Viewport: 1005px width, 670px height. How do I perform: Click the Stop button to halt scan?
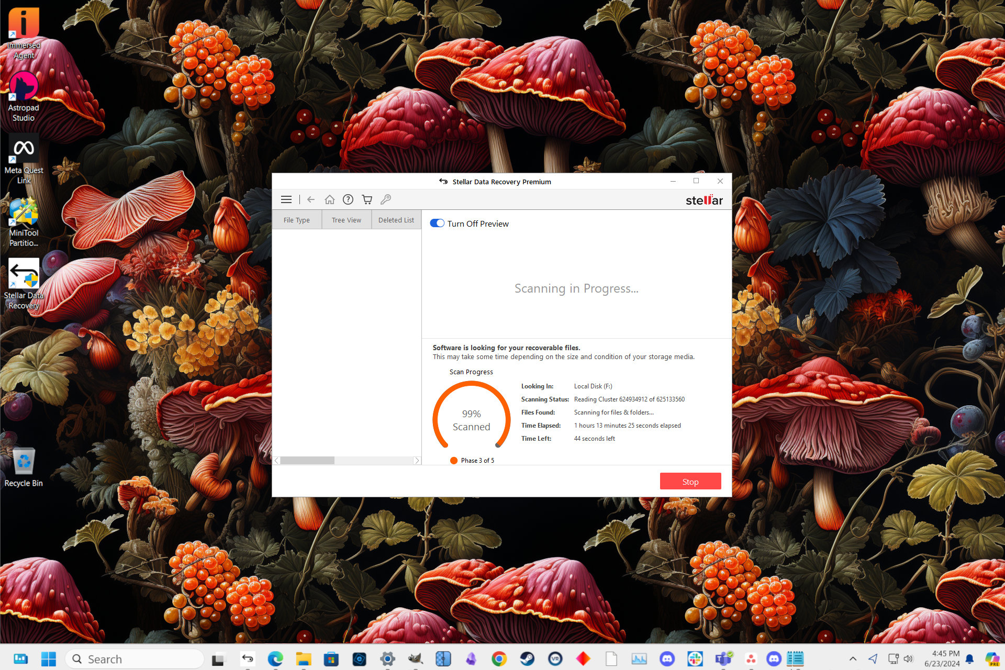pyautogui.click(x=689, y=481)
